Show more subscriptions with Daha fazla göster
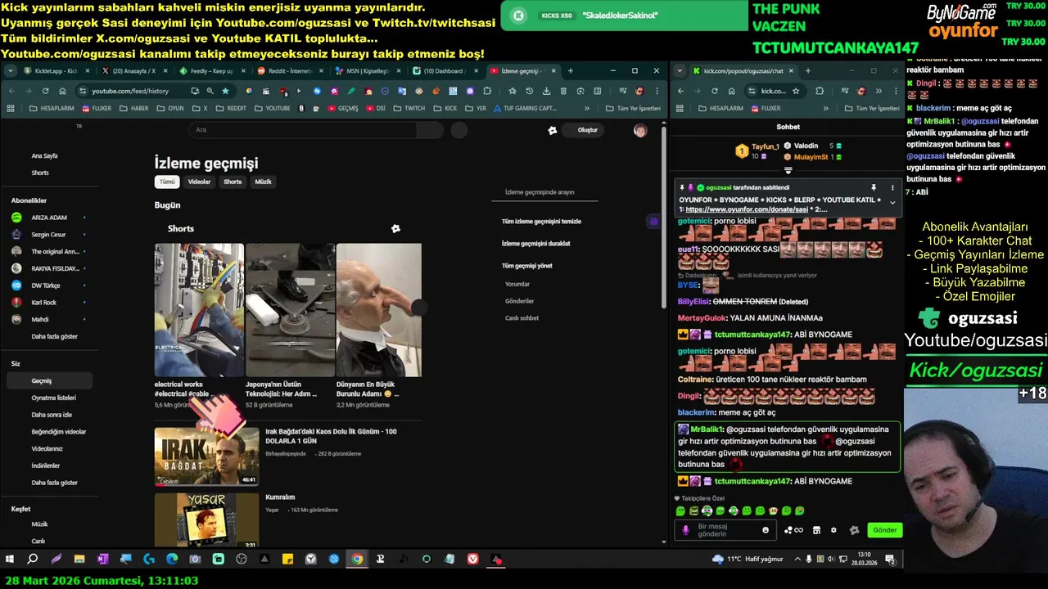 (x=54, y=336)
